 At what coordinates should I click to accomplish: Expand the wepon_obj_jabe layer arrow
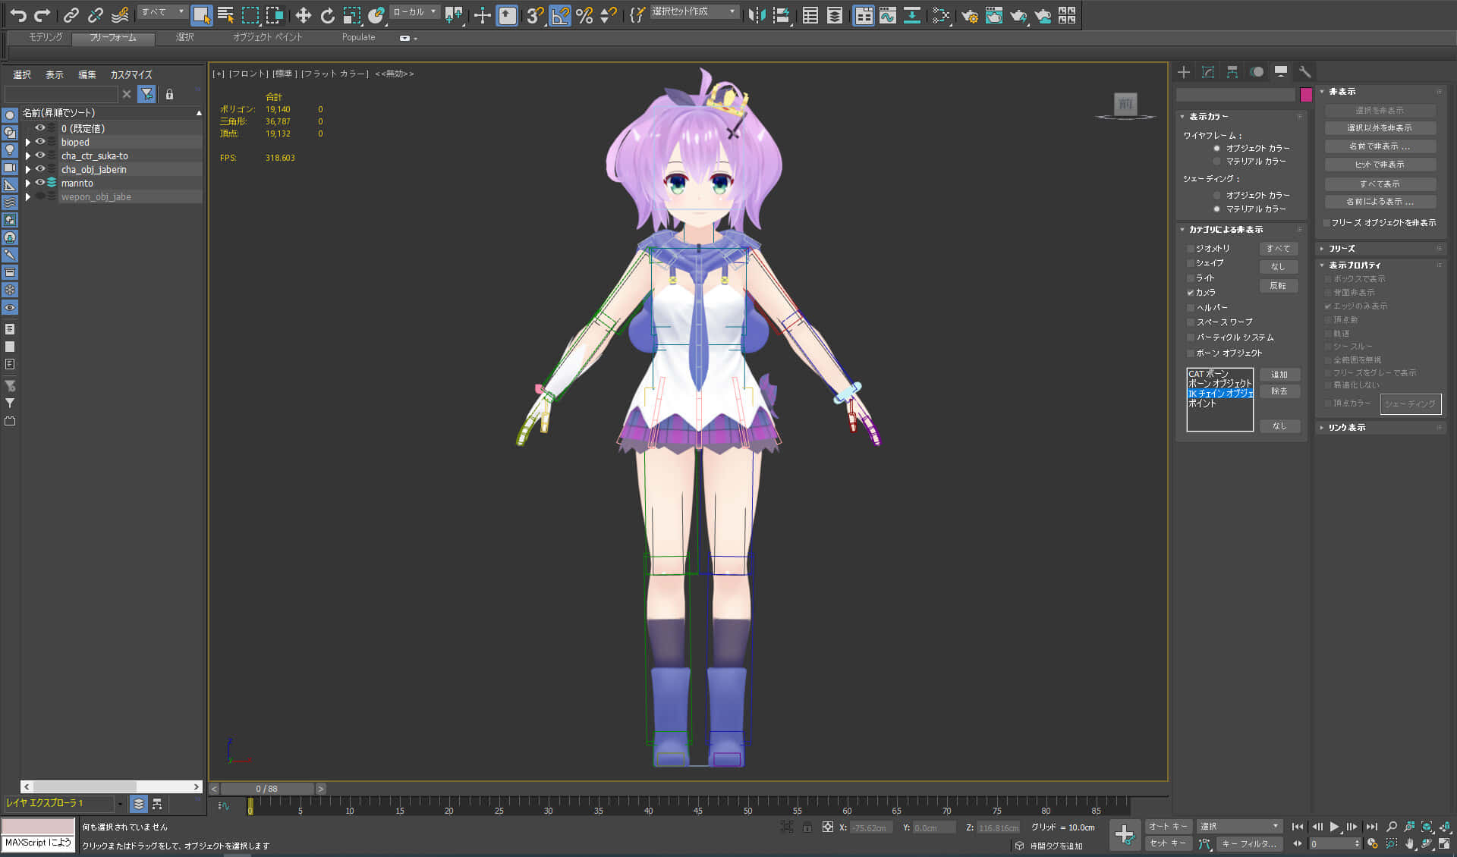coord(28,196)
